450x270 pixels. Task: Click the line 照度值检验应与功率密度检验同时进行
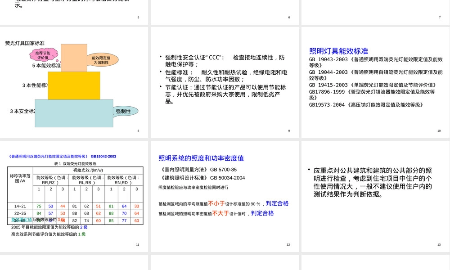point(193,187)
